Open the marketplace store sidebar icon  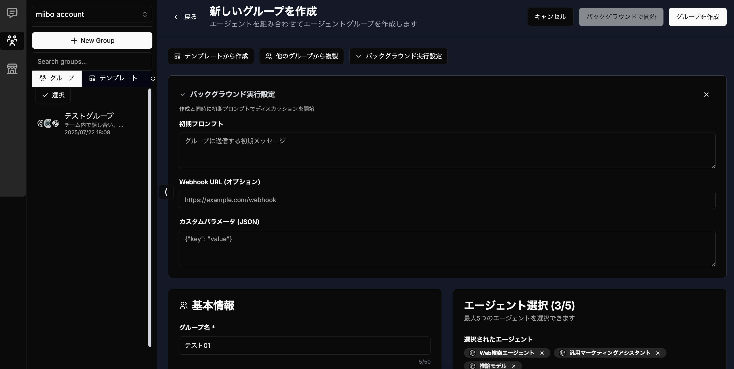point(12,69)
